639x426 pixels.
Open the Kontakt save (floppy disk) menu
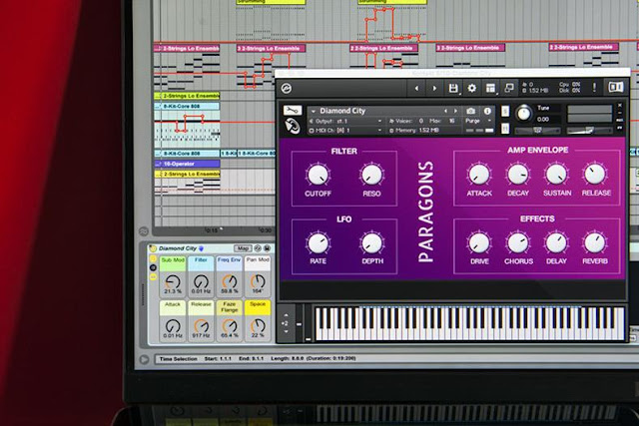(453, 89)
